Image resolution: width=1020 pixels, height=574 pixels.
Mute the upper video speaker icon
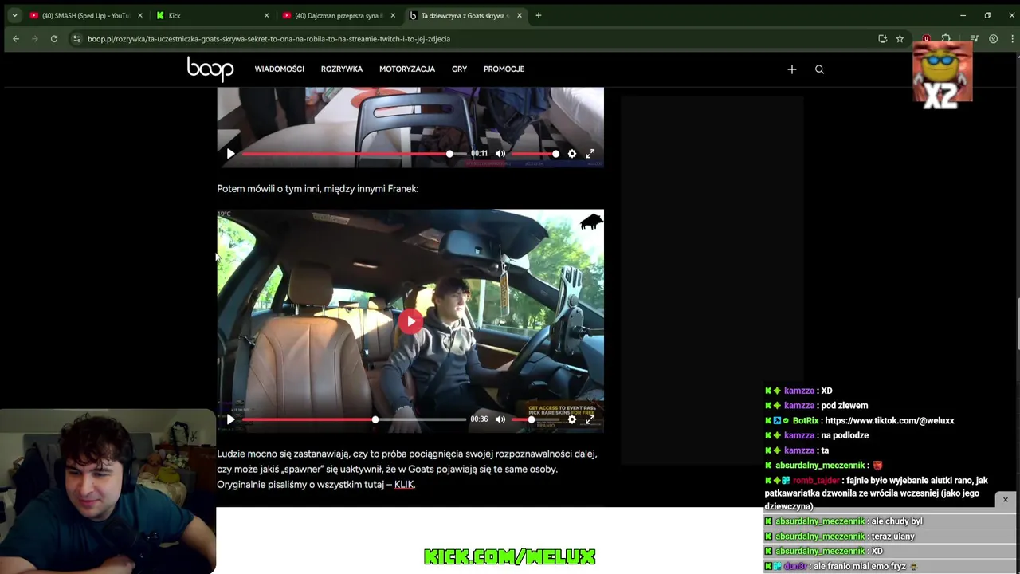(x=500, y=154)
